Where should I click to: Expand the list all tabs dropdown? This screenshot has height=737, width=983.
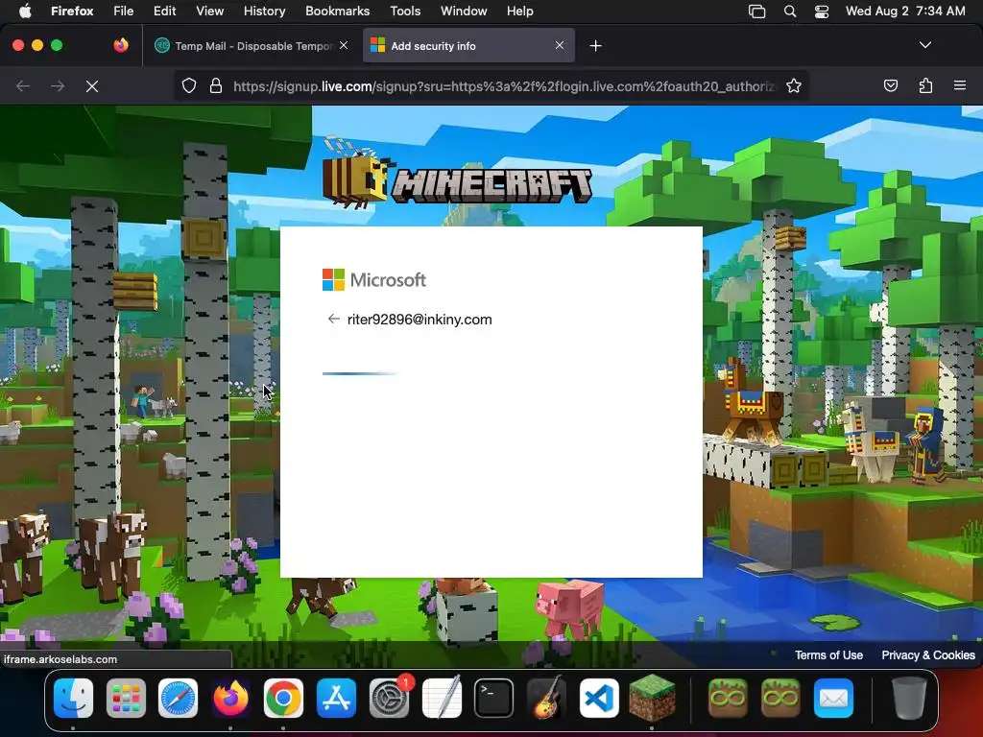[924, 45]
